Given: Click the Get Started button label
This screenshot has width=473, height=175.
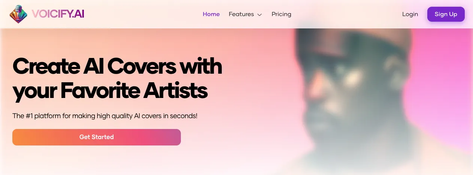Looking at the screenshot, I should 97,137.
